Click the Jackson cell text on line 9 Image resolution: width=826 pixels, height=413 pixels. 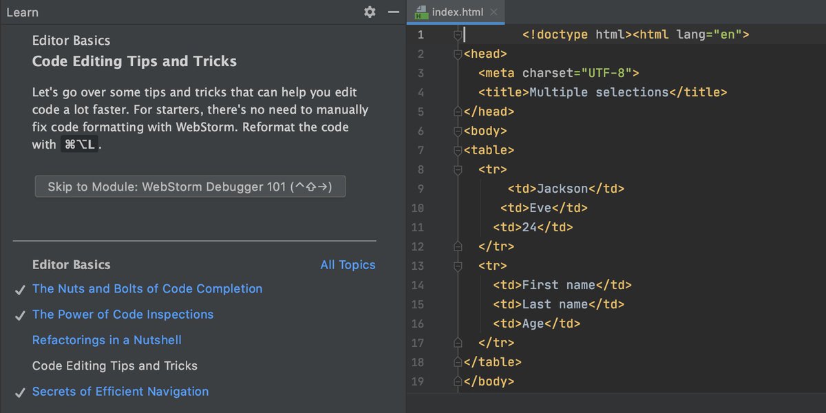click(562, 189)
